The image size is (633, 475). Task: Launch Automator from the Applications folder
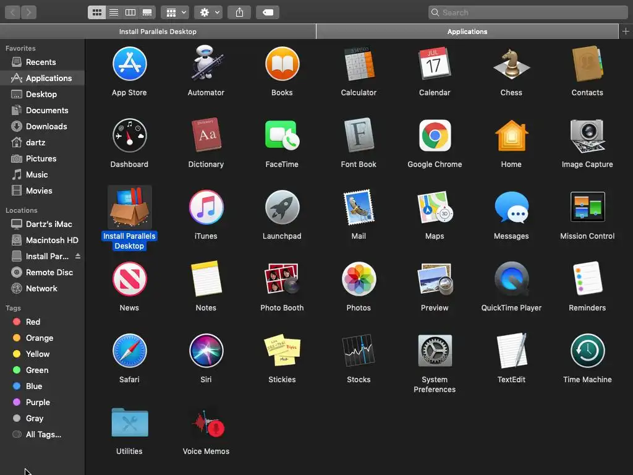pyautogui.click(x=206, y=63)
